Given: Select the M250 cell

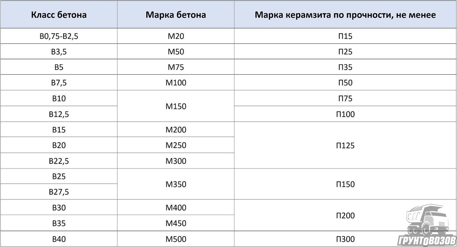Looking at the screenshot, I should (176, 145).
